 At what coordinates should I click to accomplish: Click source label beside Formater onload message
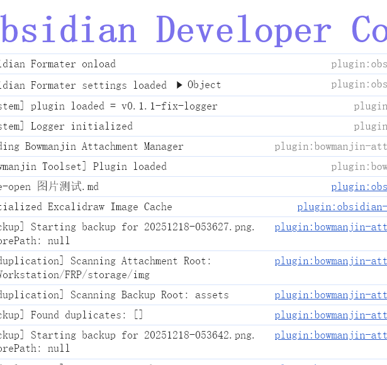(359, 64)
